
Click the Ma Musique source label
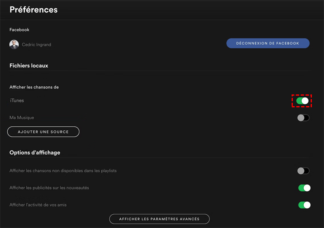point(22,118)
